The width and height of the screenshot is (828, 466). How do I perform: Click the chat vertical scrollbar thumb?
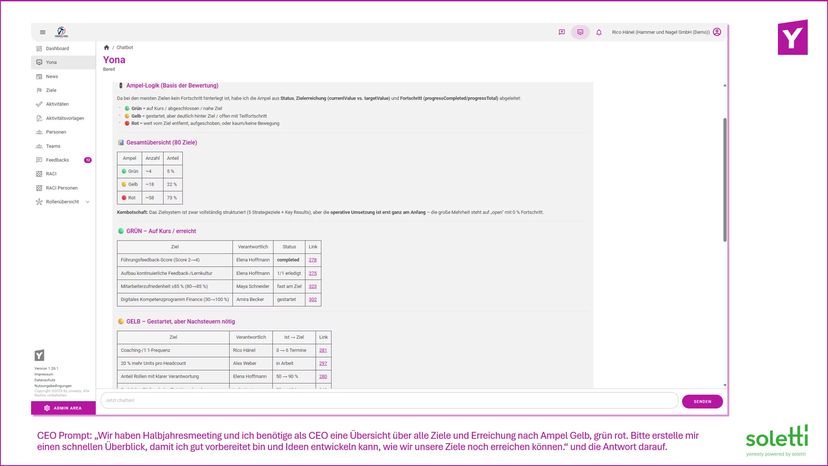(x=725, y=180)
